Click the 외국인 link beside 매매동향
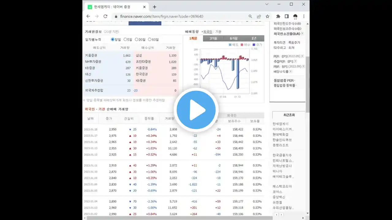Viewport: 392px width, 220px height. pyautogui.click(x=208, y=31)
